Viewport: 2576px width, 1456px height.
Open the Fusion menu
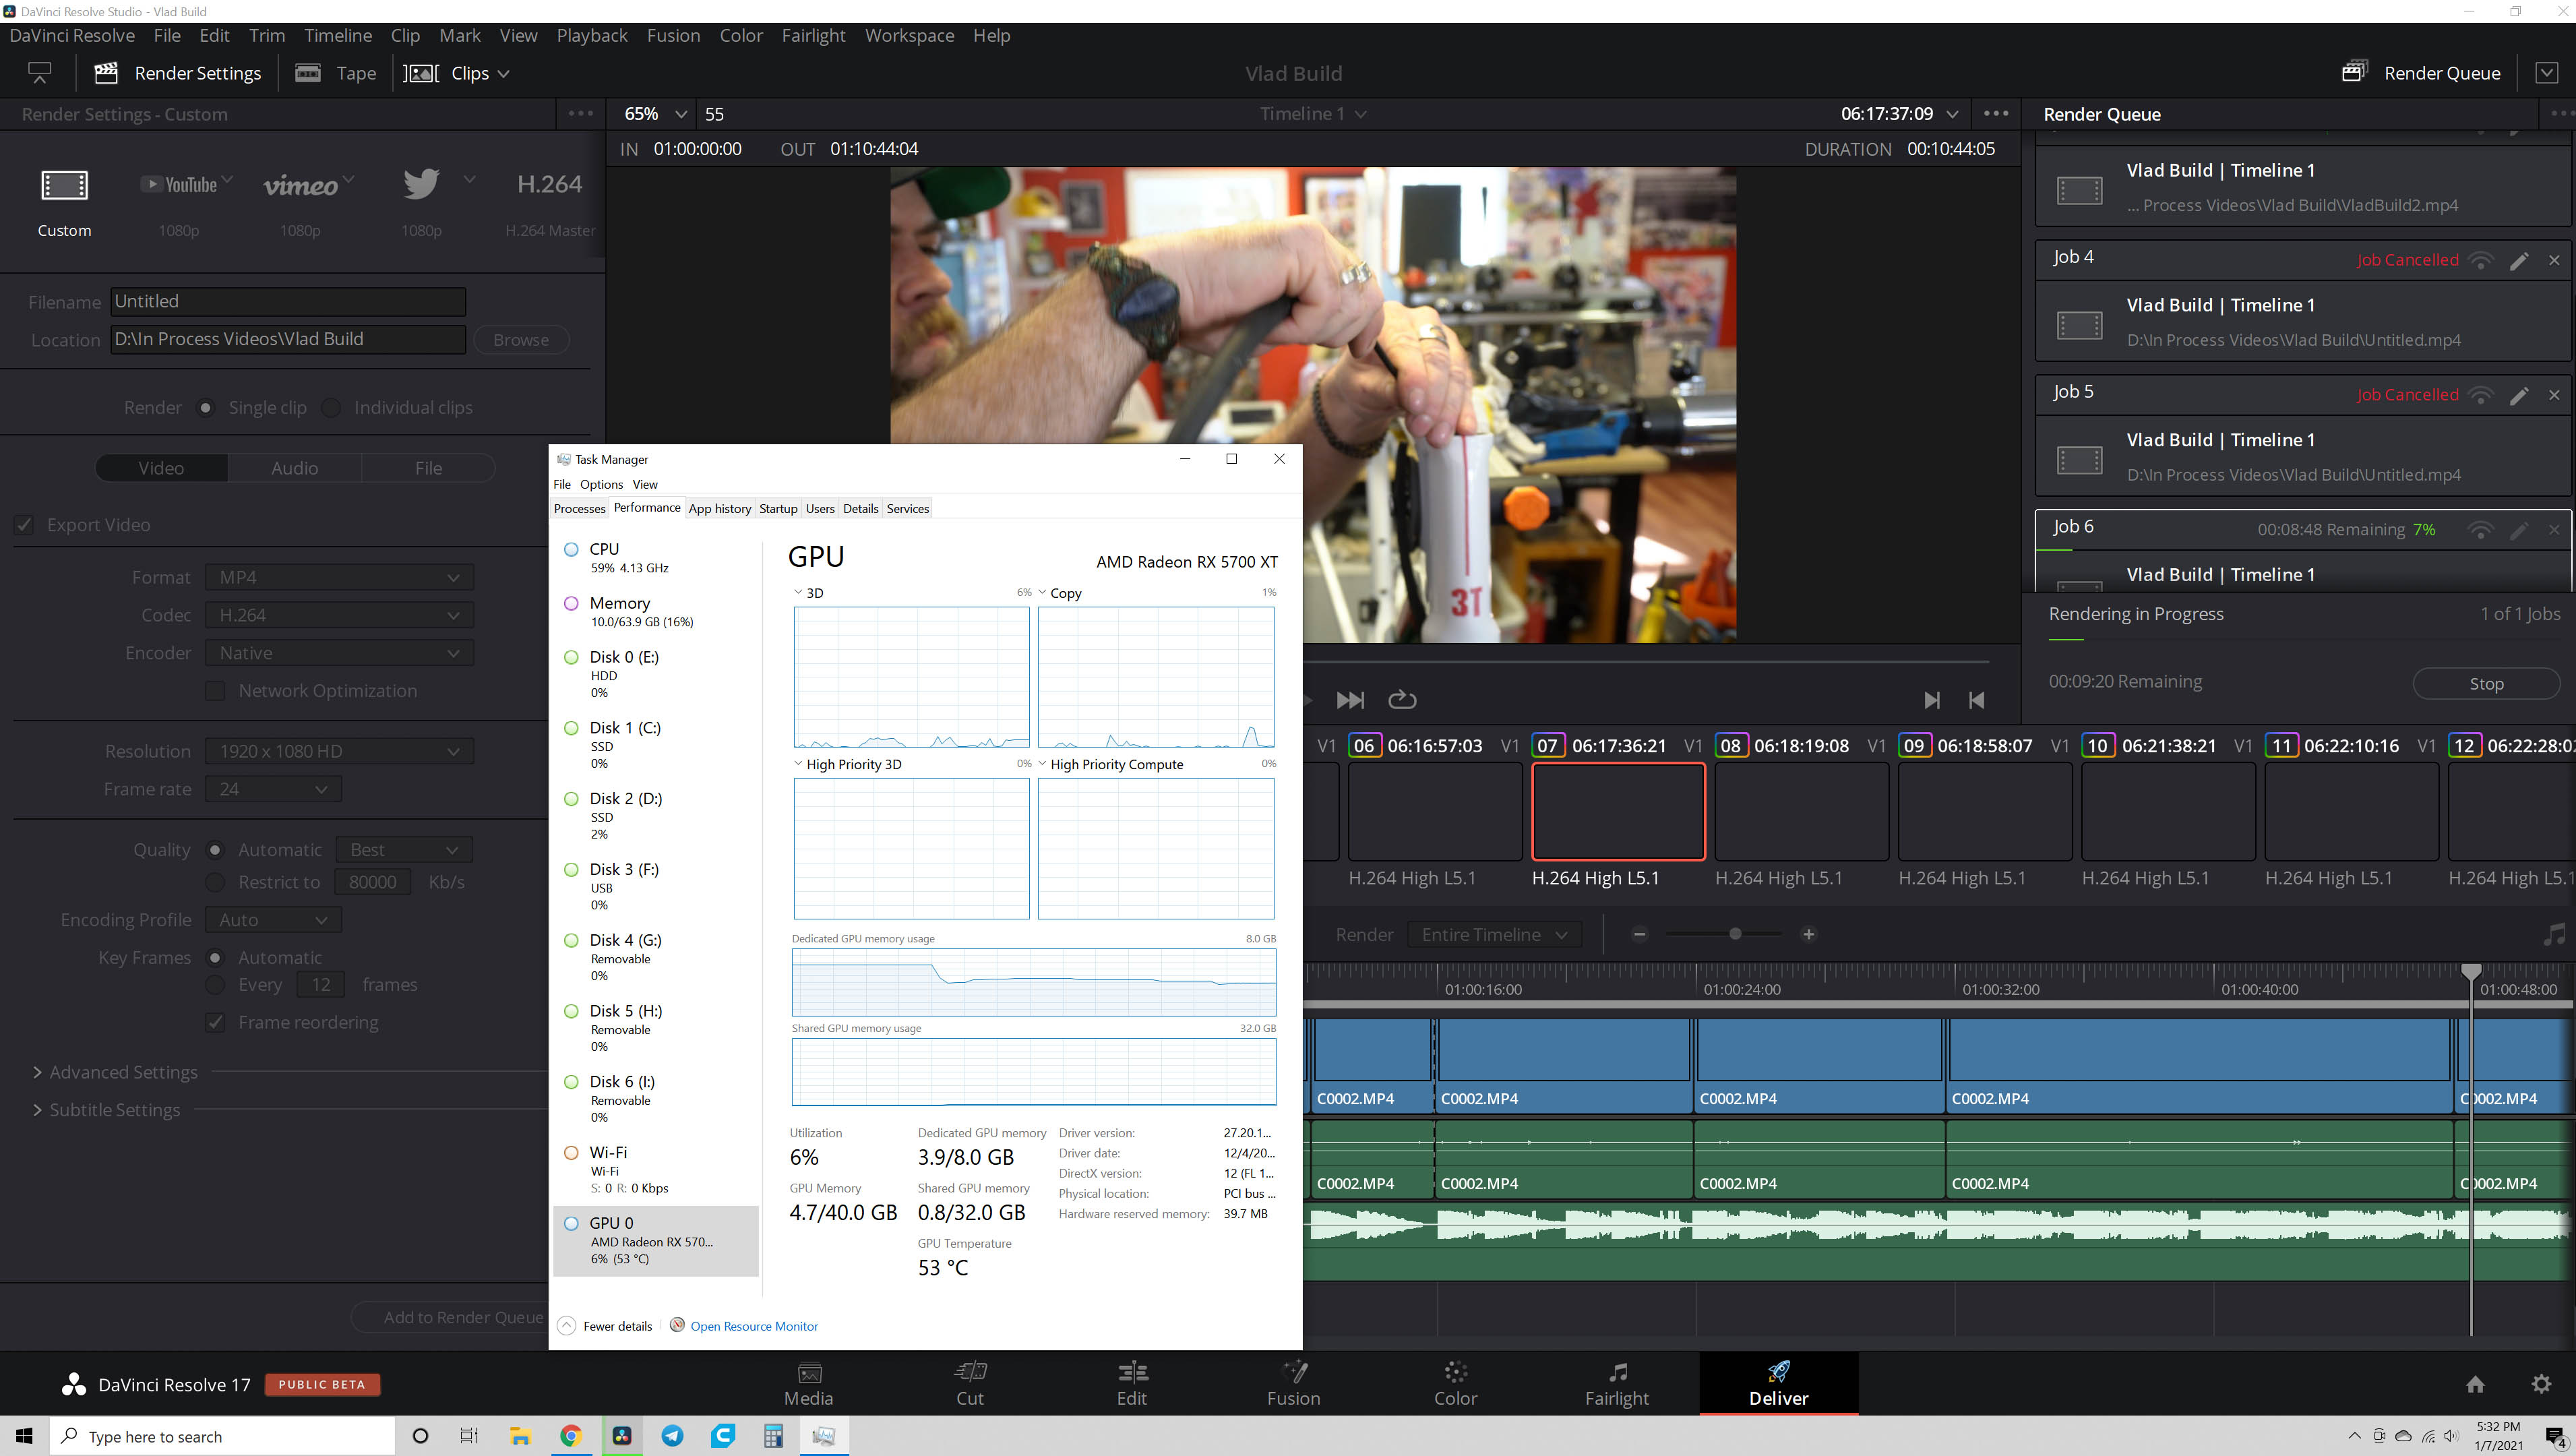(x=673, y=35)
